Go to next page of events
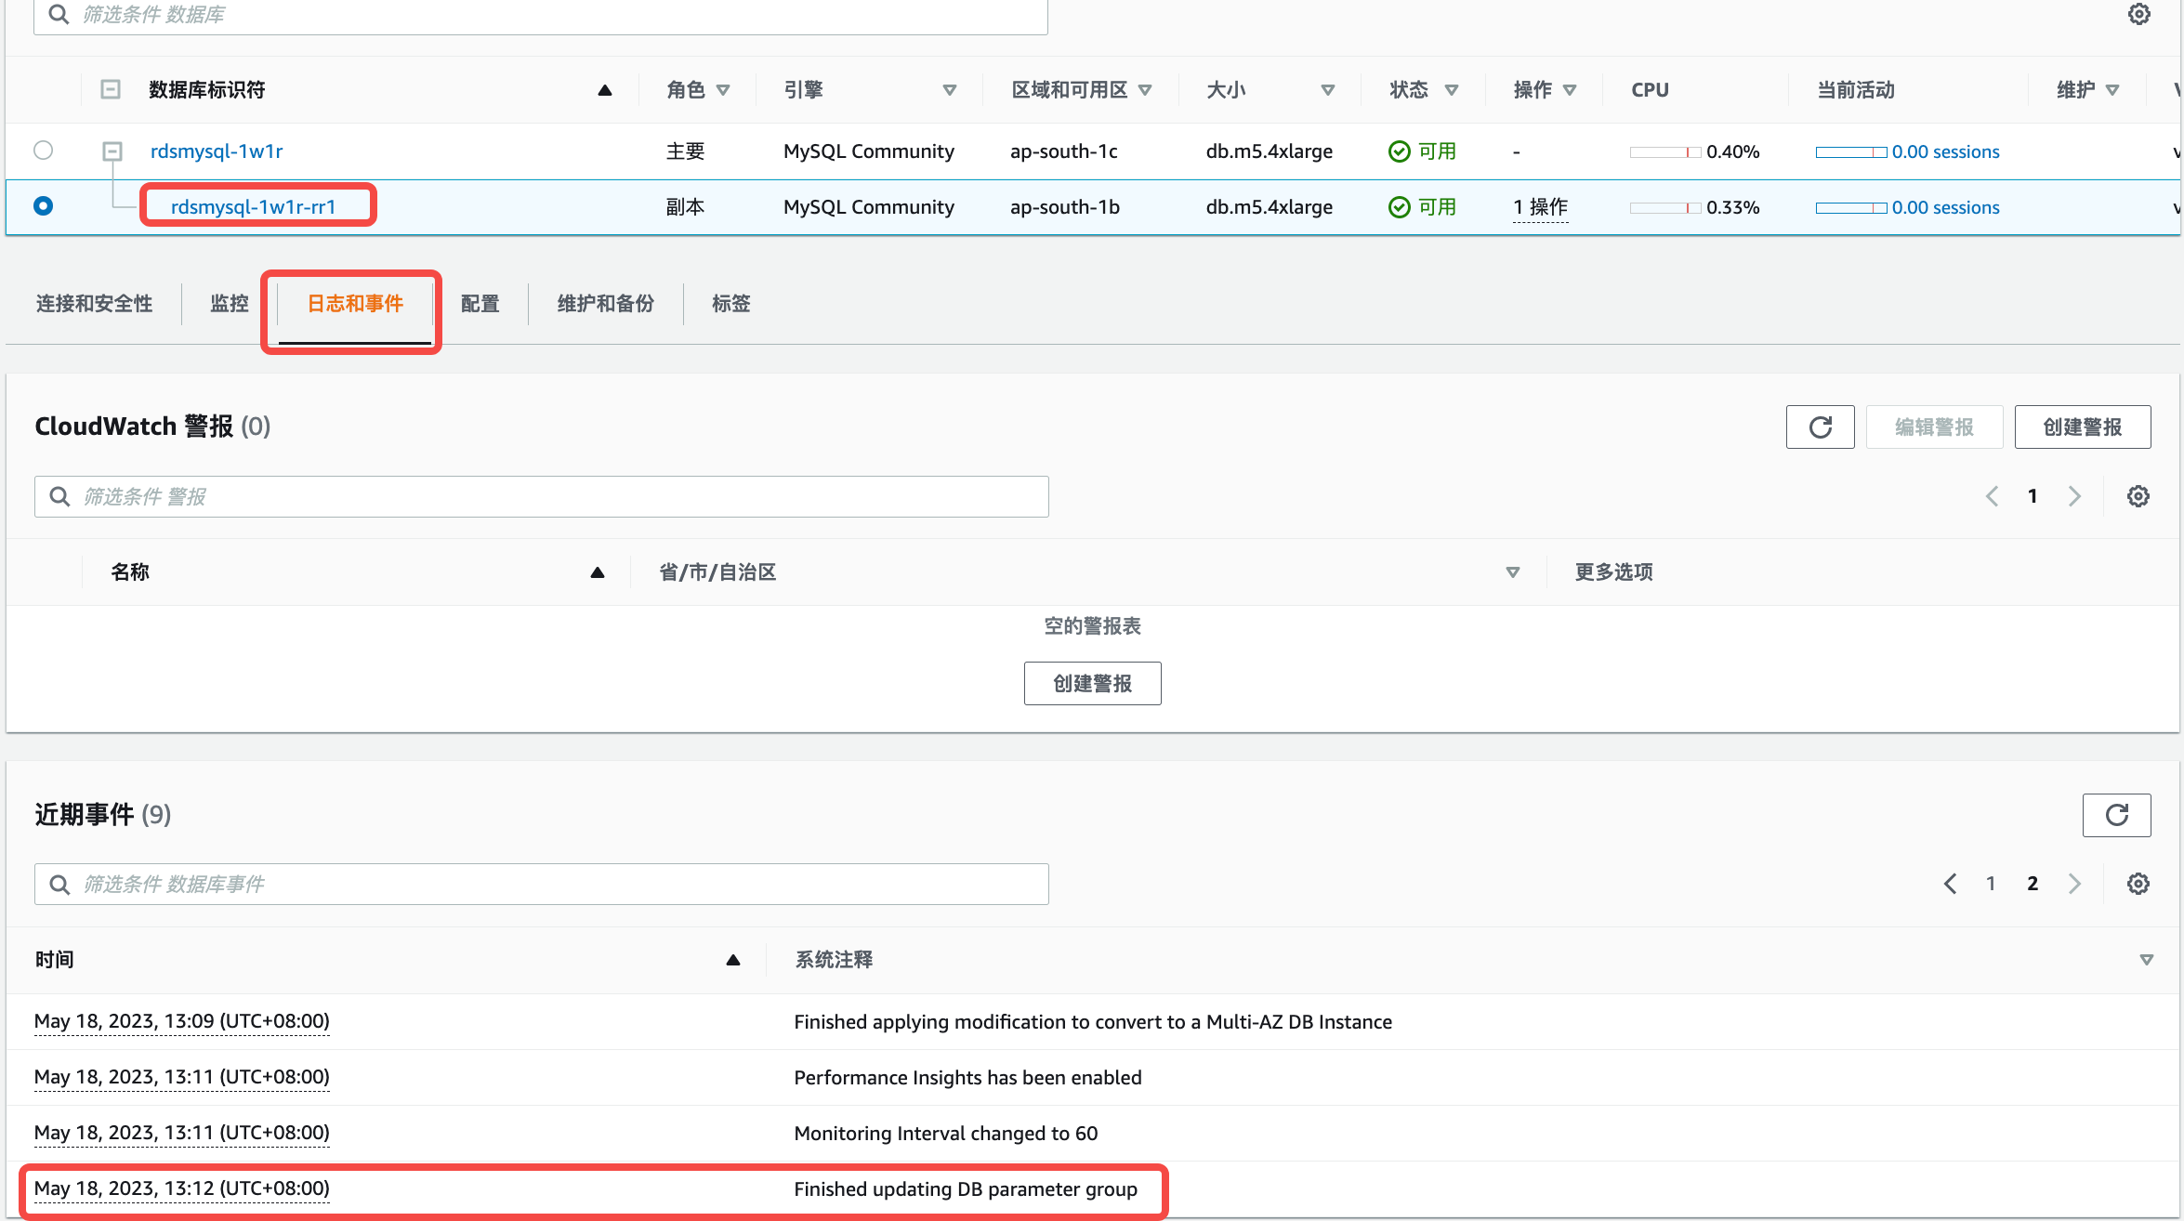 click(x=2073, y=884)
